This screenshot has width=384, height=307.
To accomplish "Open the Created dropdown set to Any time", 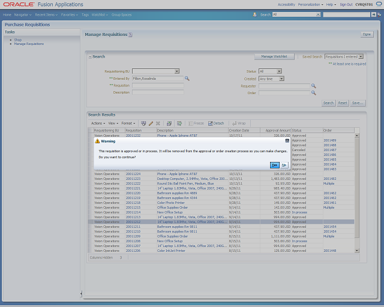I will pos(281,79).
